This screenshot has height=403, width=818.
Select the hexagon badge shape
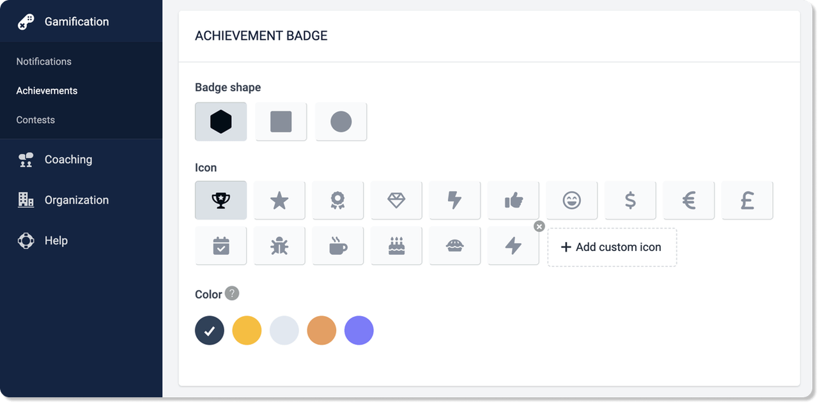220,121
